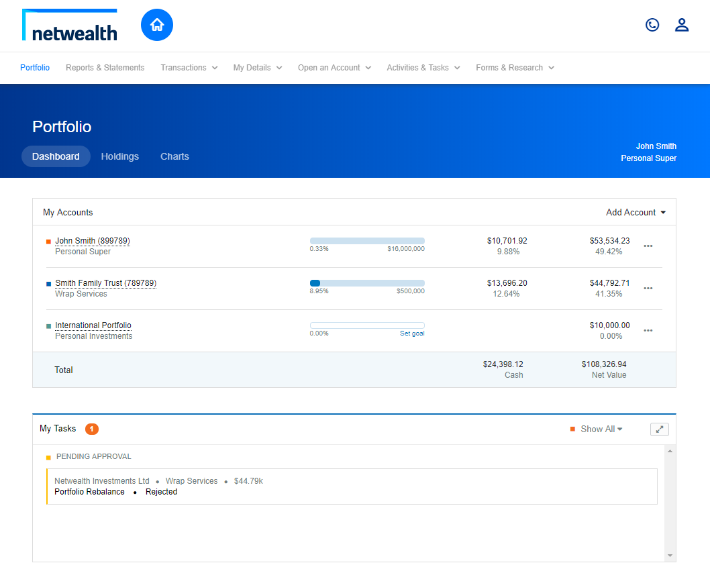Image resolution: width=710 pixels, height=567 pixels.
Task: Open the Show All filter dropdown
Action: (x=601, y=429)
